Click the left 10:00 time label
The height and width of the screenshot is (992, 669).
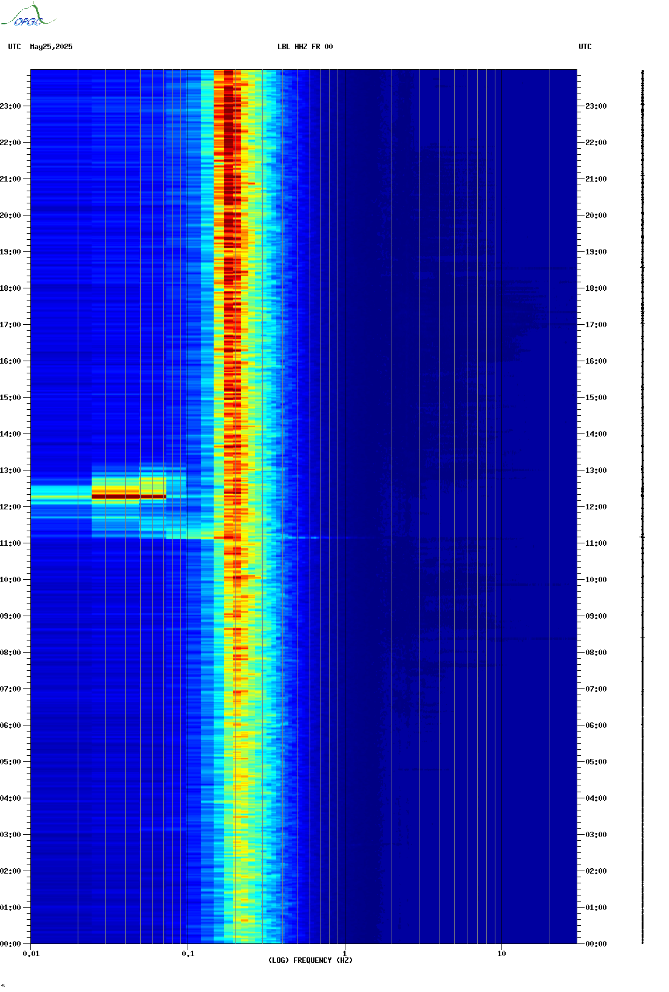[10, 580]
